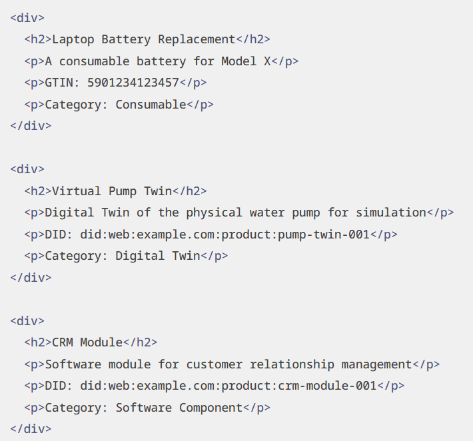This screenshot has width=473, height=441.
Task: Click the closing div tag after 'Category: Digital Twin'
Action: pos(31,277)
